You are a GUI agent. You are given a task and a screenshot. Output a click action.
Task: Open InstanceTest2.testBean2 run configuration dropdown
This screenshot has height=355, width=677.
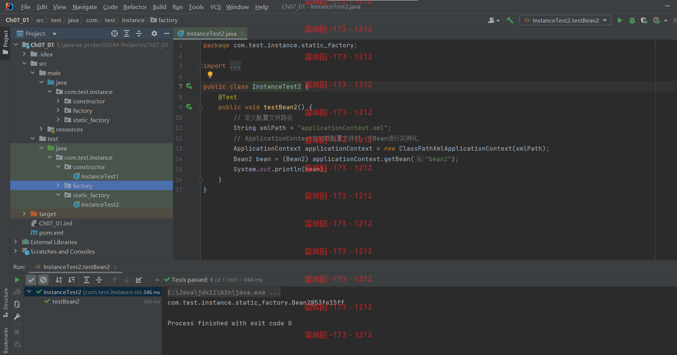[x=565, y=20]
